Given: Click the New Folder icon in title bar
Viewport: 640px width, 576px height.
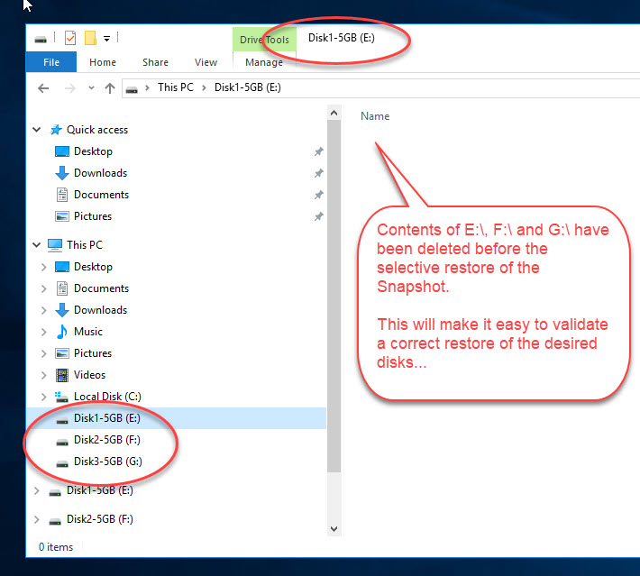Looking at the screenshot, I should [x=90, y=38].
